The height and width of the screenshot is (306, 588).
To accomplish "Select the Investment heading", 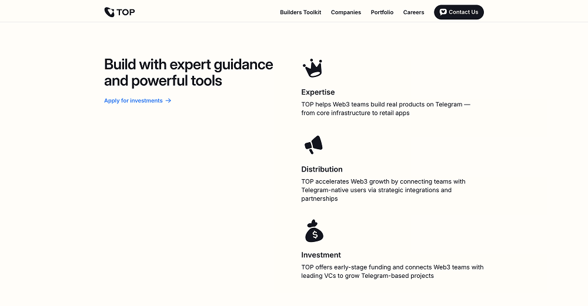I will pos(321,255).
